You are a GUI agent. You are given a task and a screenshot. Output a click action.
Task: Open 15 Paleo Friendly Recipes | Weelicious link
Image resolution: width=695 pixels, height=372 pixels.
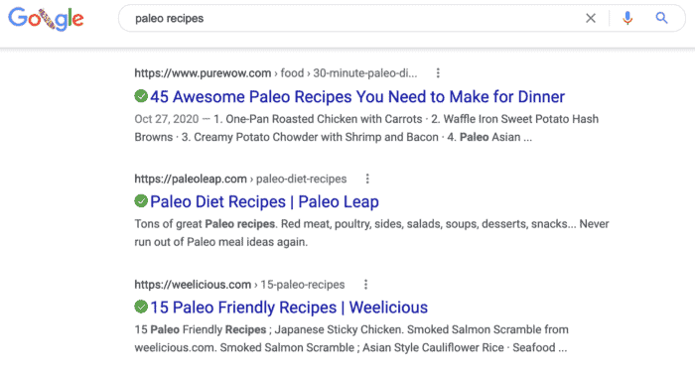pos(289,308)
